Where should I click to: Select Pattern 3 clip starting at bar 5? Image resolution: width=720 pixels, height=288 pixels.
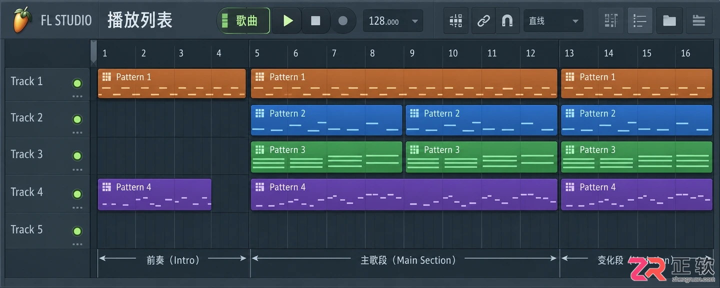326,157
